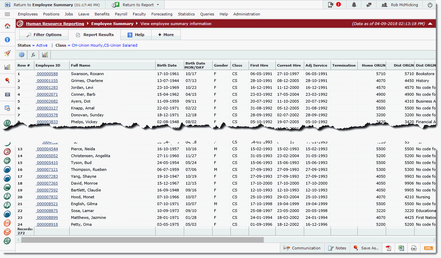Export report to Excel icon
441x258 pixels.
click(x=401, y=248)
